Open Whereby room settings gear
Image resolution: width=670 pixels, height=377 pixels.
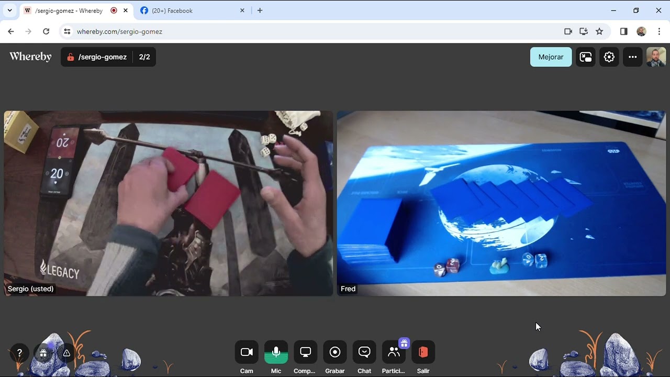point(609,57)
